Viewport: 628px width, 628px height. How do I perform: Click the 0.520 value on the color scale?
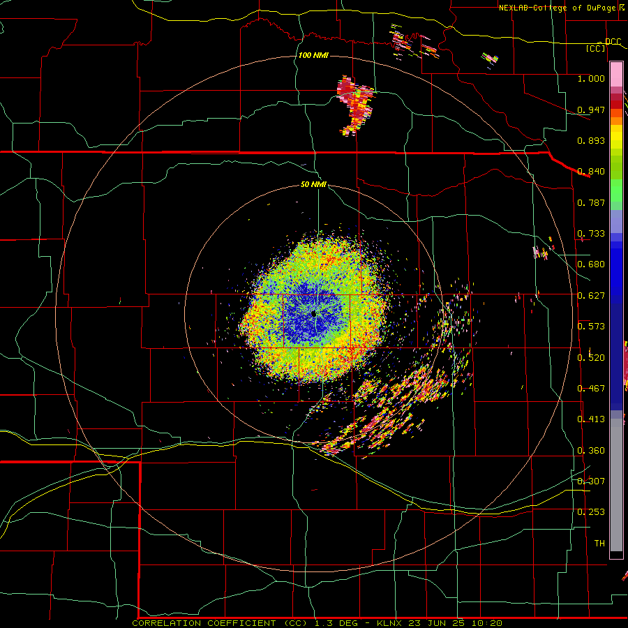[x=591, y=358]
